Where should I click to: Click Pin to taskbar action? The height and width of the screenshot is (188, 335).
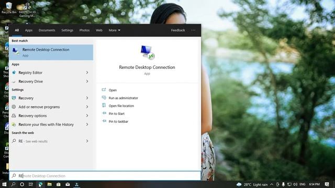(118, 122)
